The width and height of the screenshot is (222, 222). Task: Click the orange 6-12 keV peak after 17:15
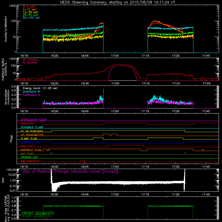pos(155,21)
